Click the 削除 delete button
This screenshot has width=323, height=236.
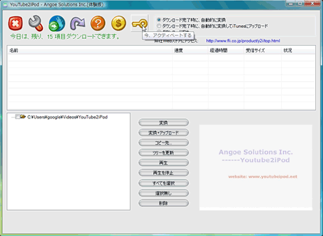click(x=164, y=203)
